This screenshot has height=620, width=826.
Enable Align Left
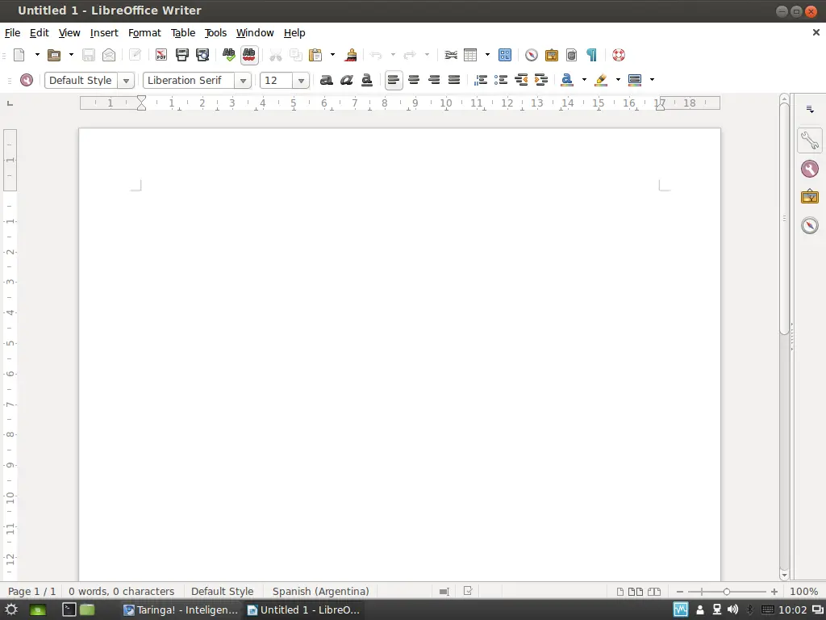[394, 80]
